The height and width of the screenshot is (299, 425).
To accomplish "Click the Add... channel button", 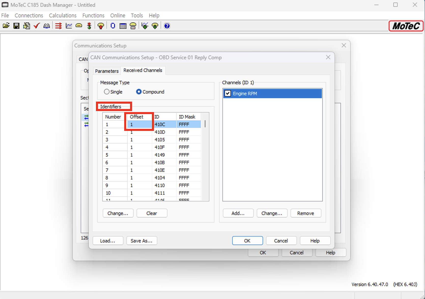I will tap(238, 213).
